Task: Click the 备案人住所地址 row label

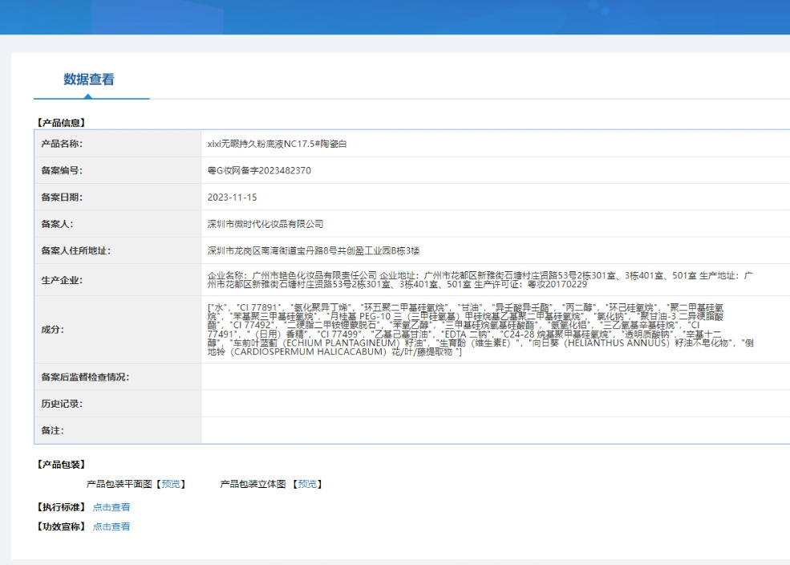Action: (x=75, y=250)
